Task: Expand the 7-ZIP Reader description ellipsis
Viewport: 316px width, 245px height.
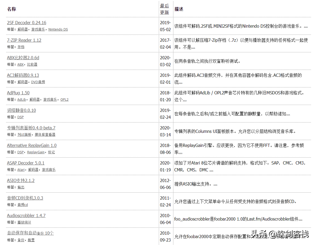Action: (x=193, y=48)
